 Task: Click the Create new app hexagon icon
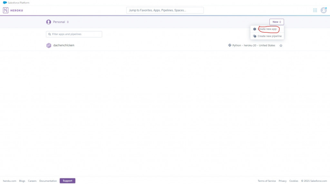(x=255, y=29)
